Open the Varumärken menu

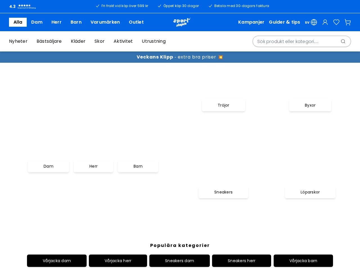105,22
